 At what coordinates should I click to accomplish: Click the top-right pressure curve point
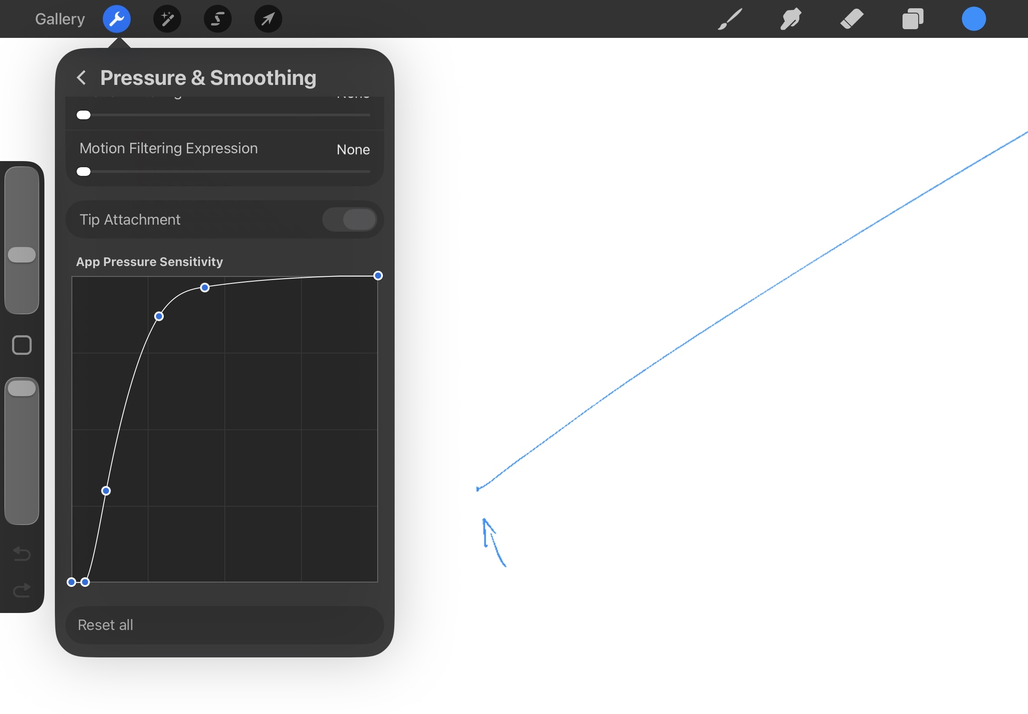point(378,276)
